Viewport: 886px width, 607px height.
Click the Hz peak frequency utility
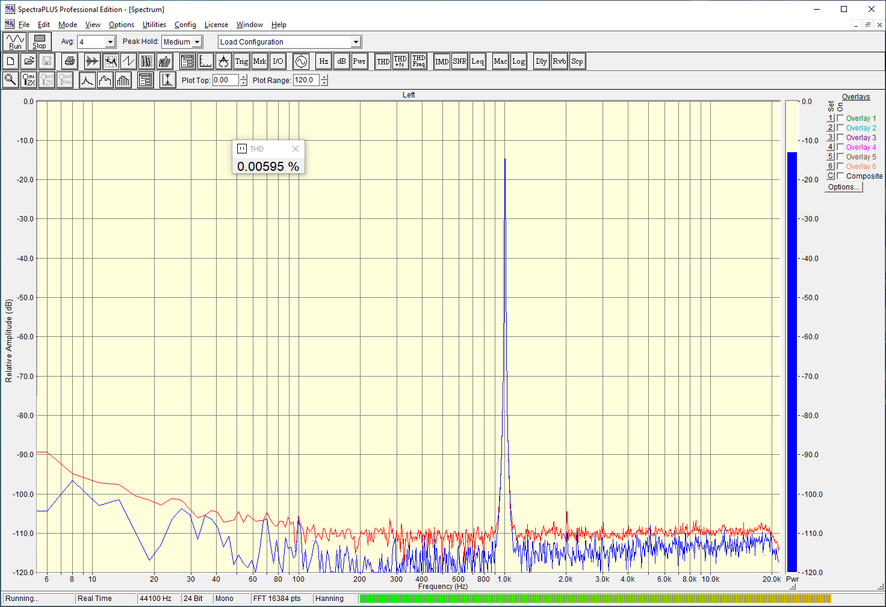pyautogui.click(x=324, y=61)
